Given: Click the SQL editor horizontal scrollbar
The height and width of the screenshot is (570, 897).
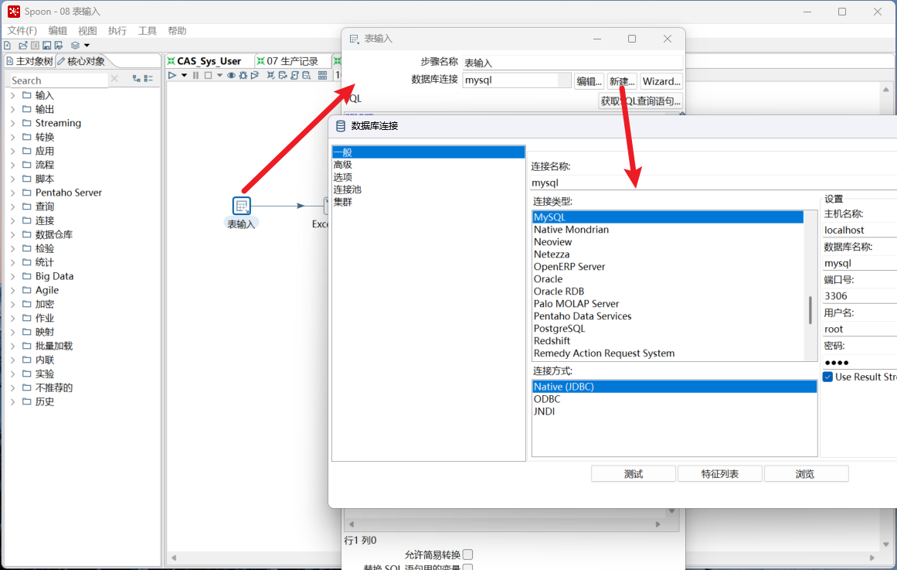Looking at the screenshot, I should (x=505, y=524).
